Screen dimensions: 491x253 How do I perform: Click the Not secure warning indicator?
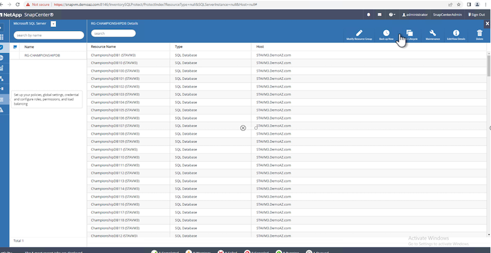[37, 5]
